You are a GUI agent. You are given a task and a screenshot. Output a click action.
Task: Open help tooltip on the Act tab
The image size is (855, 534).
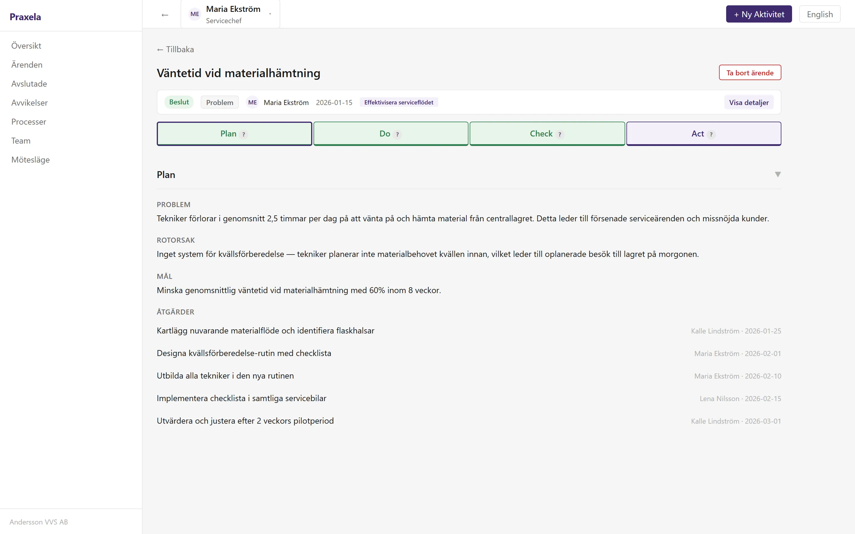click(x=711, y=134)
